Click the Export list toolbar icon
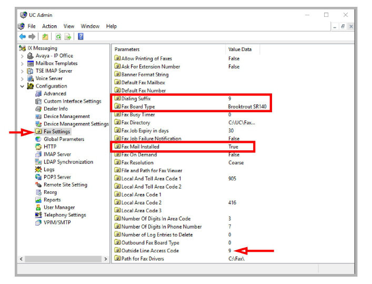This screenshot has width=372, height=284. [68, 36]
